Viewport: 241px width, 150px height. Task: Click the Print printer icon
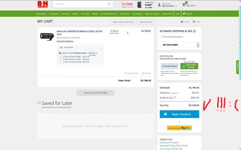pos(194,22)
